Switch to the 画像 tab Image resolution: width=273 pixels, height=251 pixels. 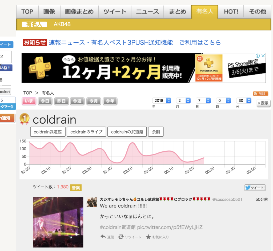pos(49,12)
